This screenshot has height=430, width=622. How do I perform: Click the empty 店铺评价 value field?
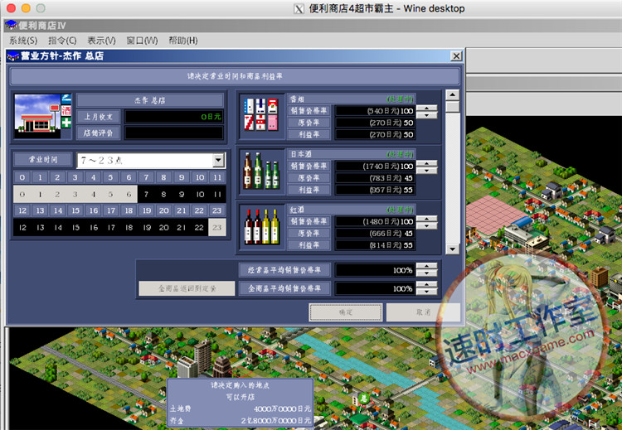tap(174, 133)
